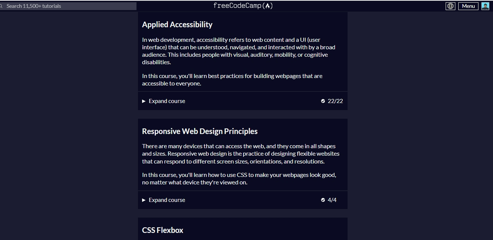Click the Applied Accessibility heading
The height and width of the screenshot is (240, 493).
point(177,25)
